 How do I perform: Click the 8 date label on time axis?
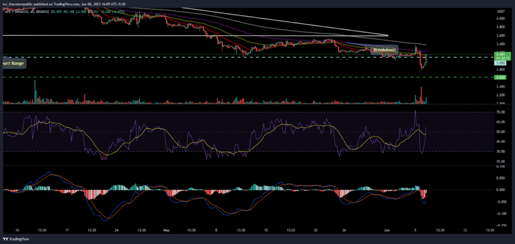pos(217,230)
